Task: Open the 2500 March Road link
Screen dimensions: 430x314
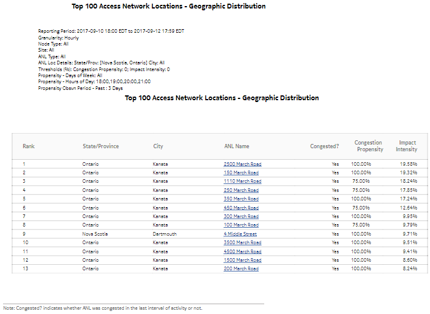Action: point(242,164)
